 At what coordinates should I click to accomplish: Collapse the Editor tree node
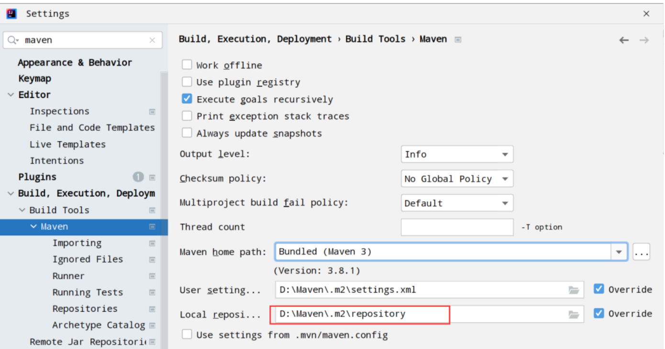point(11,95)
